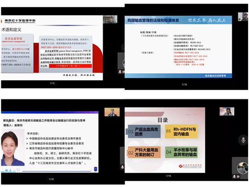Click the 1/15 page indicator
The height and width of the screenshot is (187, 249).
click(x=52, y=83)
